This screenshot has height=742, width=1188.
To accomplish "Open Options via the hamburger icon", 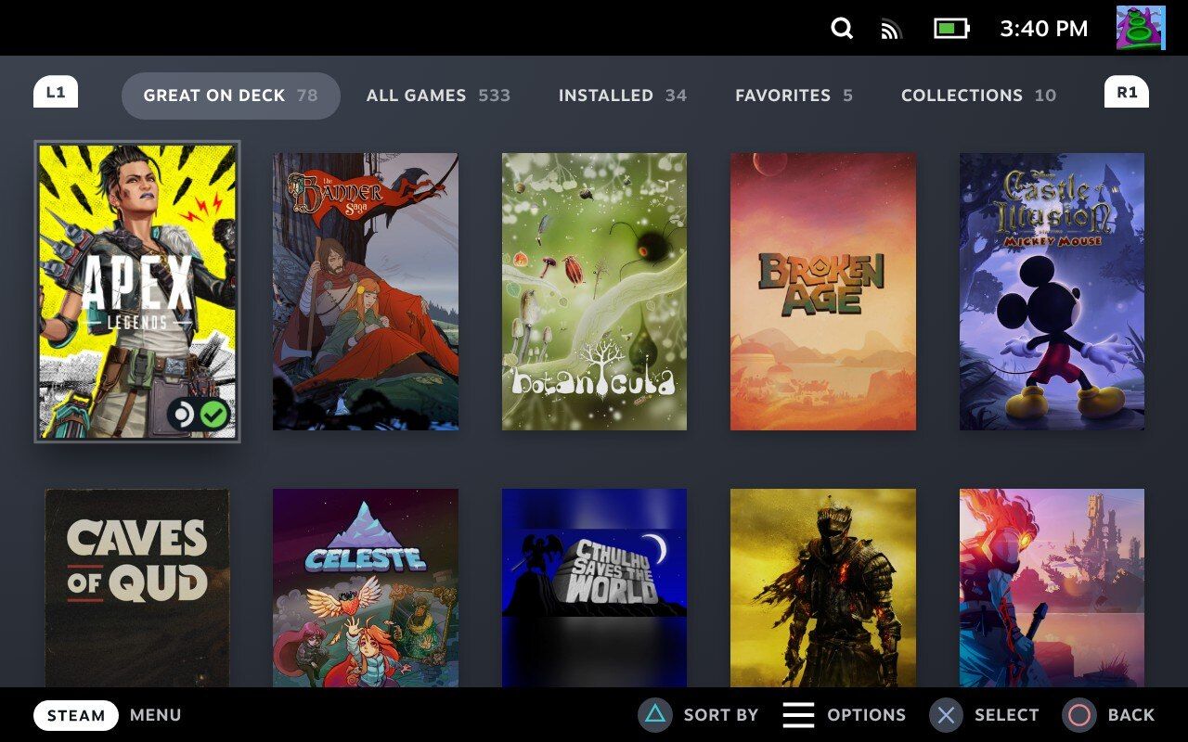I will pos(798,715).
